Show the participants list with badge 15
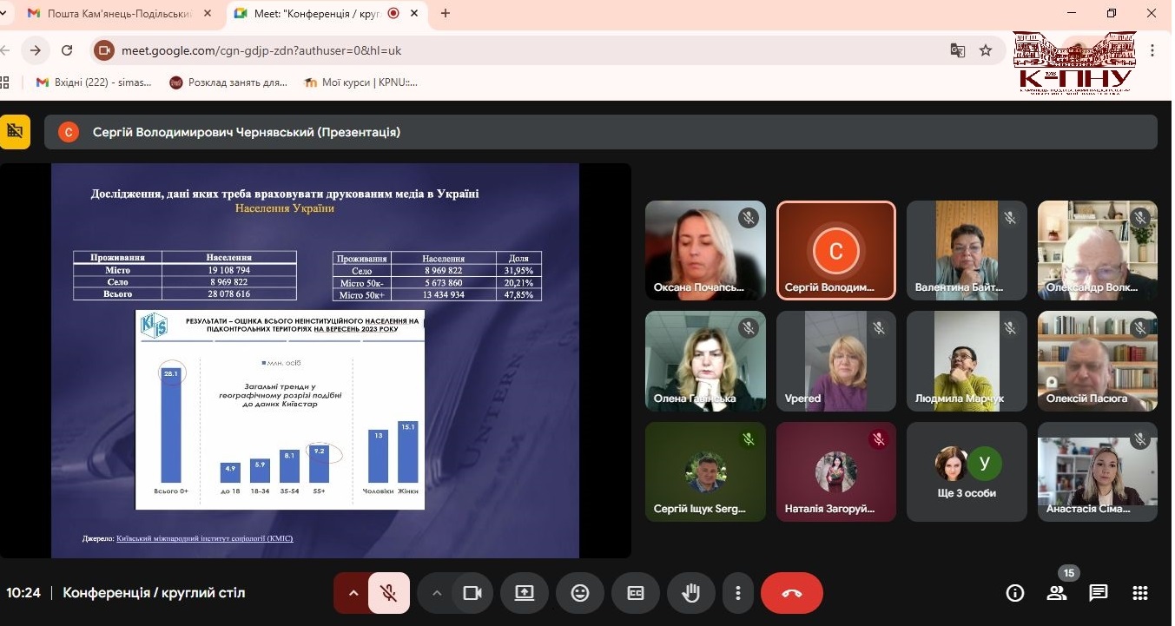This screenshot has width=1175, height=626. (x=1057, y=593)
